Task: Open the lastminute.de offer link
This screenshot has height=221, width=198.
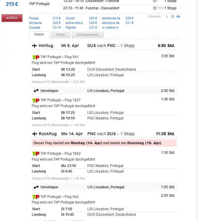Action: tap(111, 18)
